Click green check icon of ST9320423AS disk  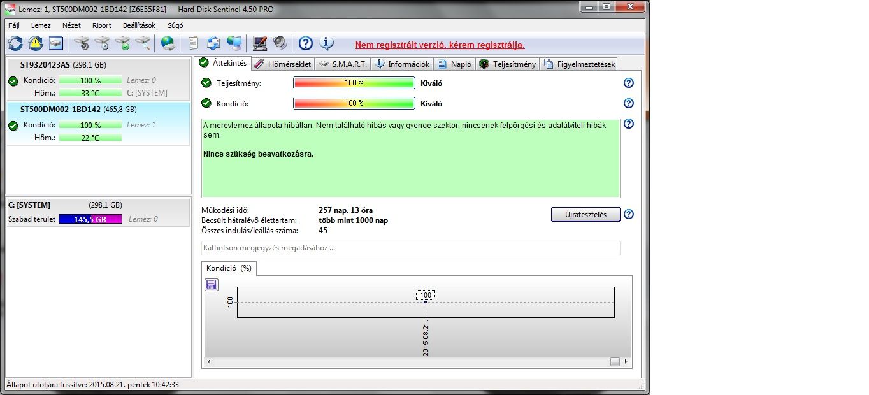[x=13, y=81]
